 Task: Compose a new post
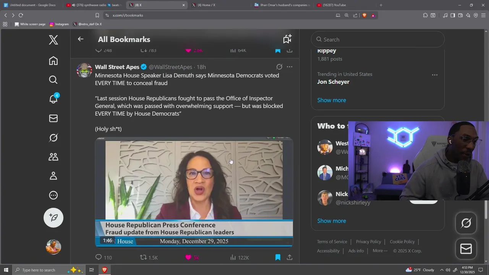[53, 218]
